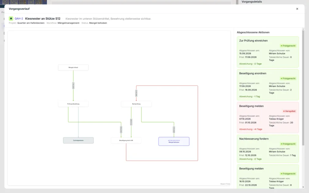Click the 'Fristgerecht' badge in 'Zur Prüfung einreichen'
The width and height of the screenshot is (309, 193).
click(288, 46)
